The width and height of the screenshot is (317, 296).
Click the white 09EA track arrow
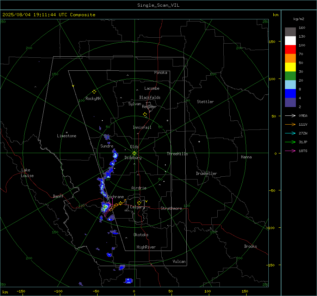(290, 115)
